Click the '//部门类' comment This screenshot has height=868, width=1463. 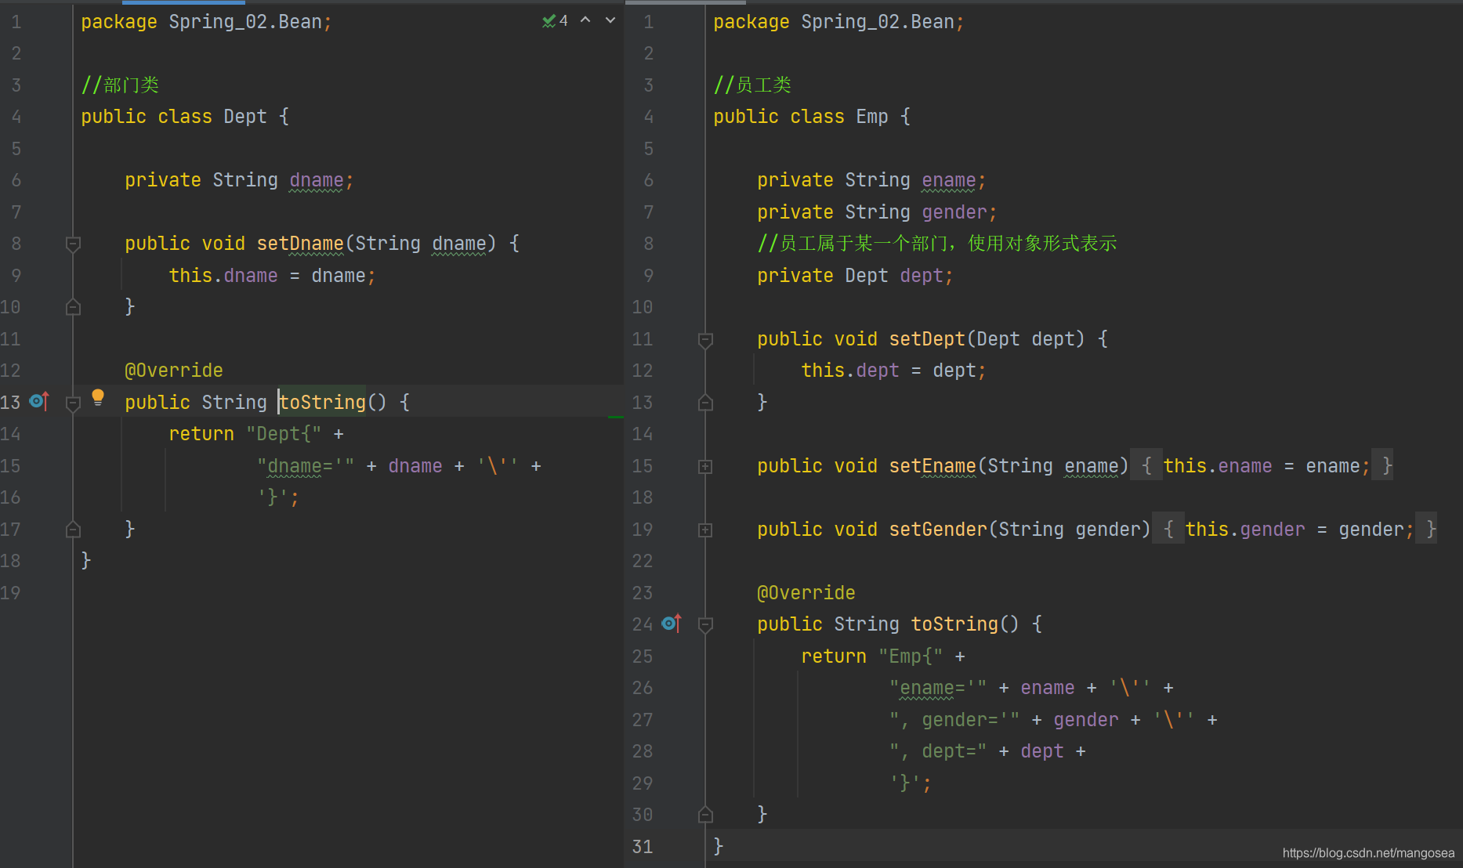click(x=120, y=85)
